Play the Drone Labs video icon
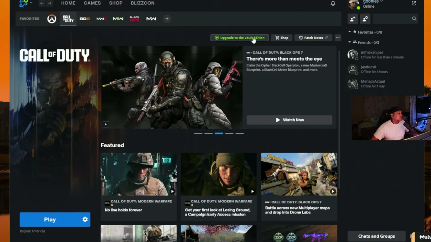The width and height of the screenshot is (431, 242). pyautogui.click(x=333, y=192)
